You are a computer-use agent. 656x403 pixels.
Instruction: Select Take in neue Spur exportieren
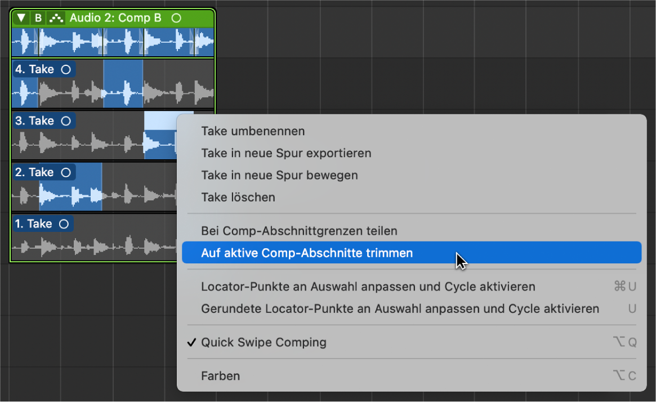point(286,153)
